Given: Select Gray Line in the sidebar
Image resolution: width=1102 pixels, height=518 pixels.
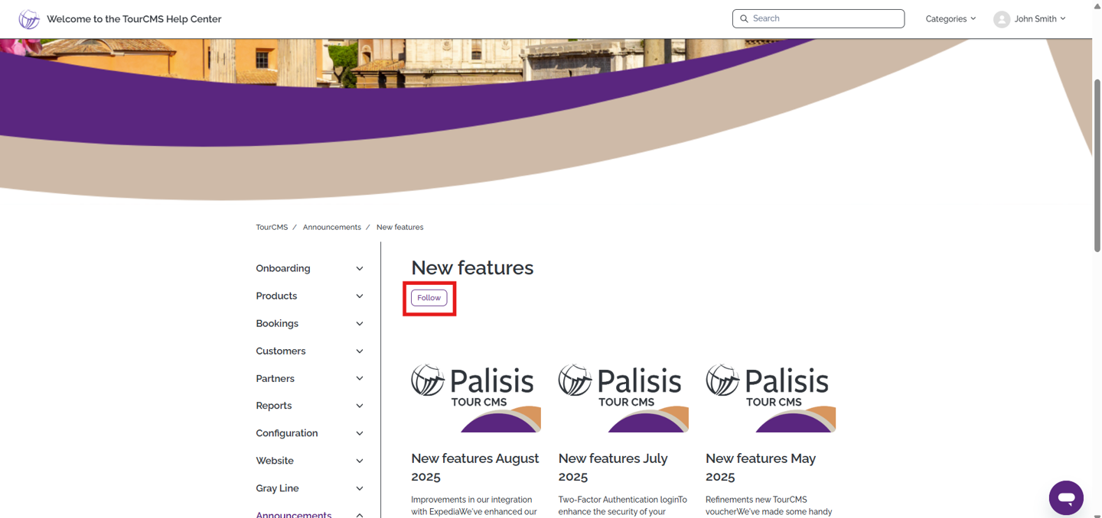Looking at the screenshot, I should 277,488.
